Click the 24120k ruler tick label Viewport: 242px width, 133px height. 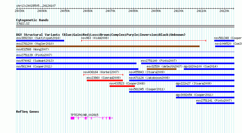click(x=224, y=11)
